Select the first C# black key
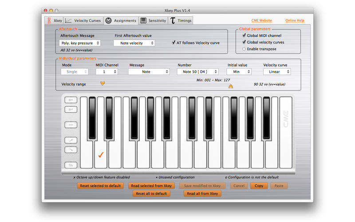The height and width of the screenshot is (222, 355). pos(92,118)
